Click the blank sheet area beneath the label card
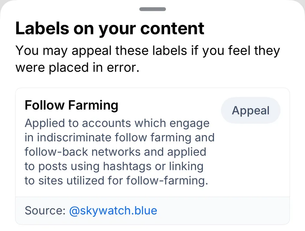 (x=152, y=228)
